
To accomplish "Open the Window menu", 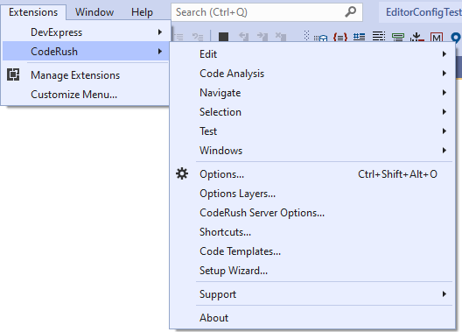I will coord(94,12).
